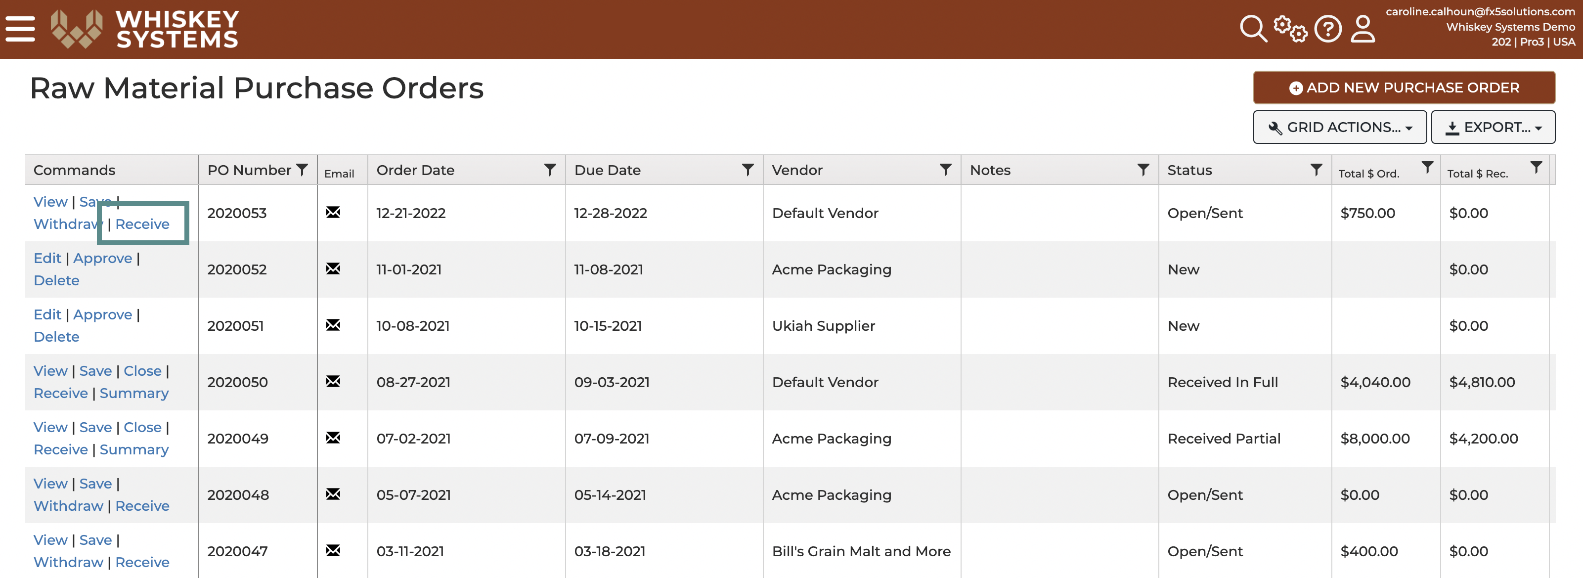Open the settings gears icon
Viewport: 1583px width, 578px height.
pos(1290,29)
